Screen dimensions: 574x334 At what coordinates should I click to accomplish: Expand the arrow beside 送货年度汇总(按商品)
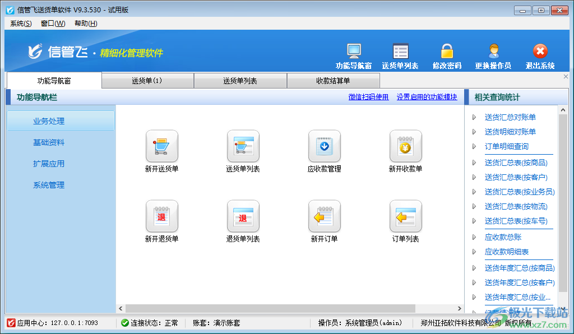(x=474, y=268)
